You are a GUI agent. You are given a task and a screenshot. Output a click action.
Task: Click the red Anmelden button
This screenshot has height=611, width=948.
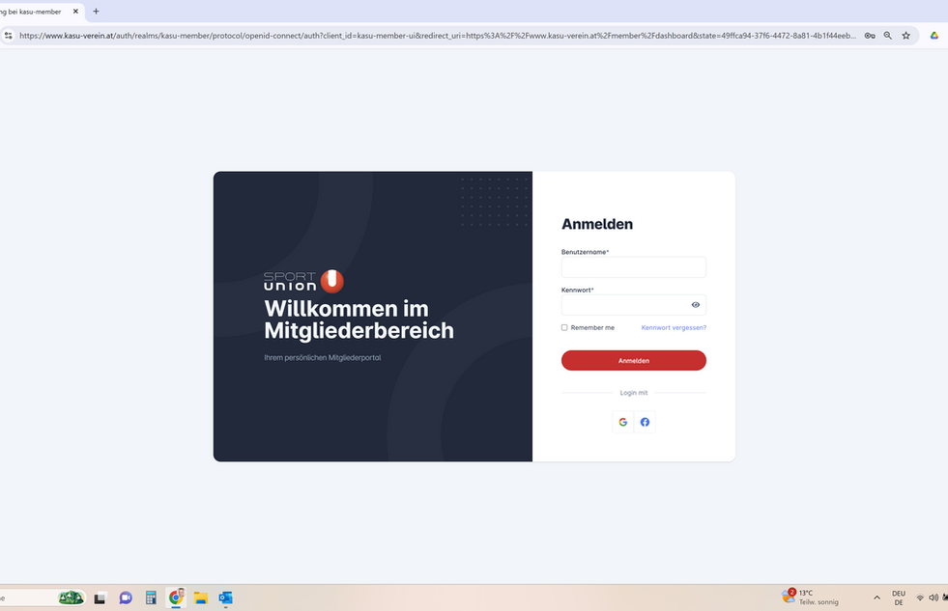tap(633, 360)
